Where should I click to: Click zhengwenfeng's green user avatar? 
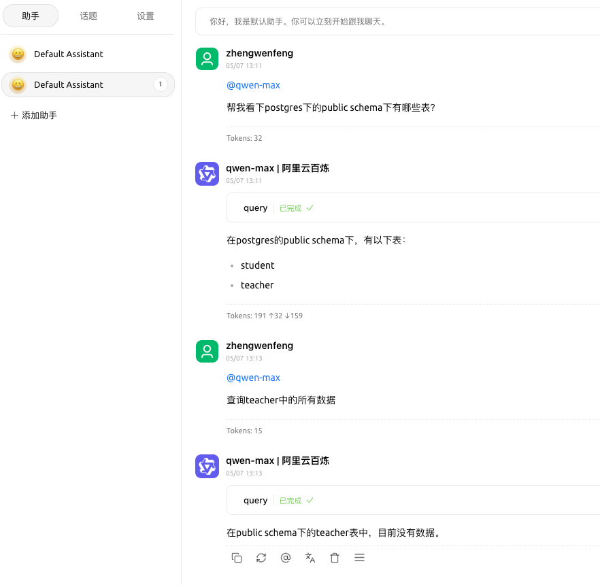click(x=207, y=58)
